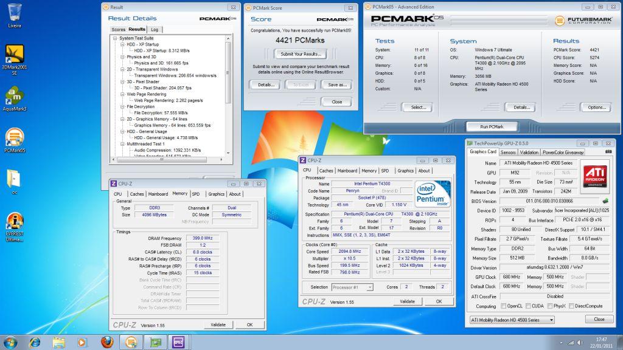Collapse the Physics and 3D node
This screenshot has width=623, height=350.
pos(122,57)
